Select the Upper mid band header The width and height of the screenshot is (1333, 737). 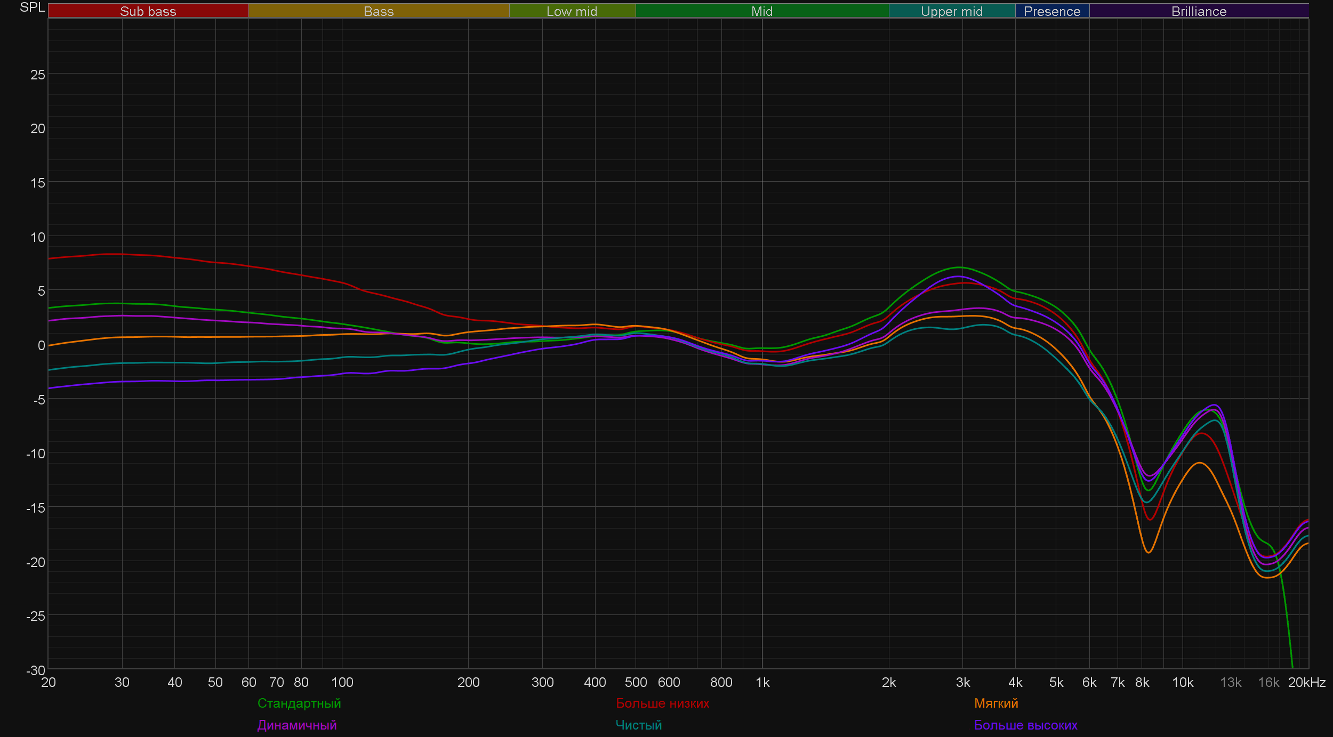[951, 11]
